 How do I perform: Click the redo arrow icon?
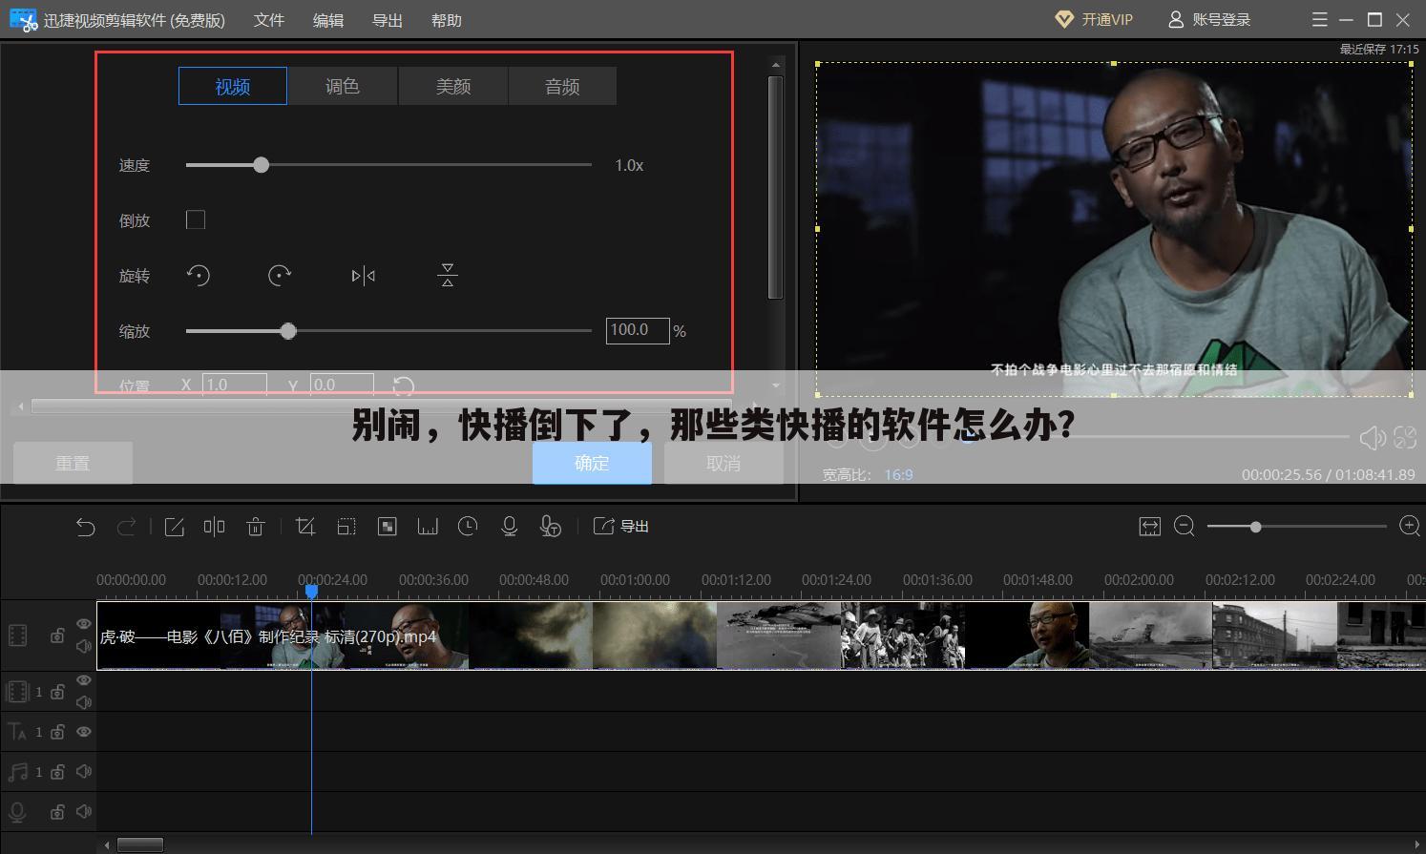pyautogui.click(x=126, y=527)
